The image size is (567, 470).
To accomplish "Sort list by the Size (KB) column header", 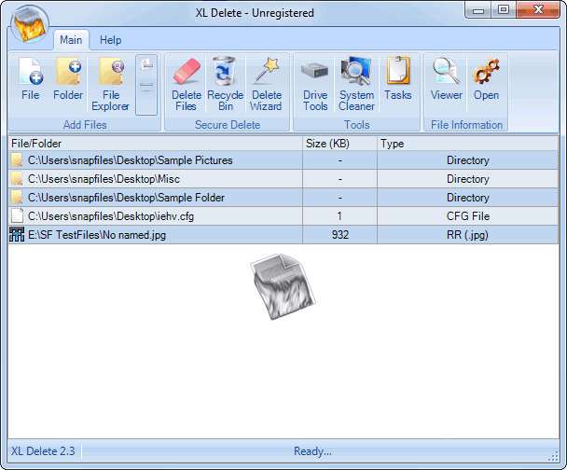I will [x=339, y=144].
